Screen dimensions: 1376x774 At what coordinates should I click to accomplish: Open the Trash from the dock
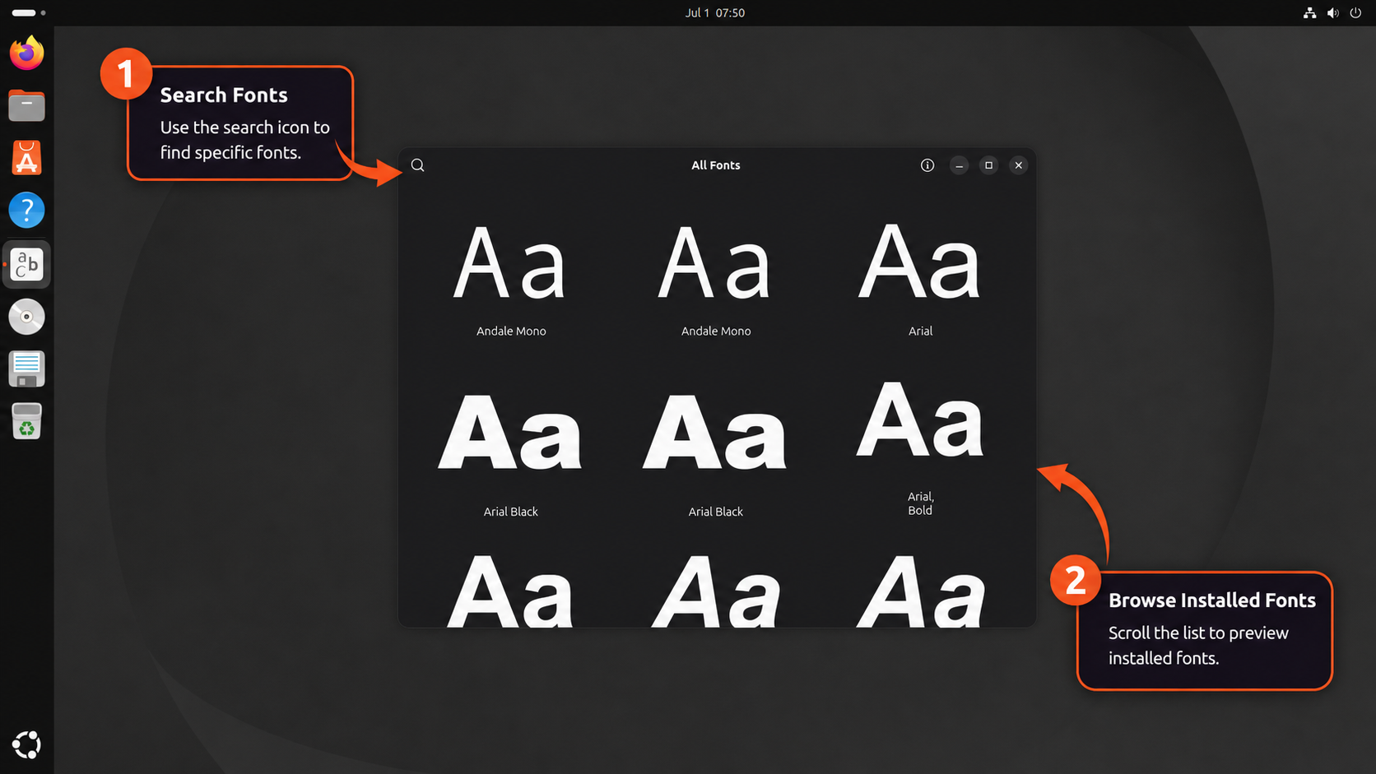[27, 421]
